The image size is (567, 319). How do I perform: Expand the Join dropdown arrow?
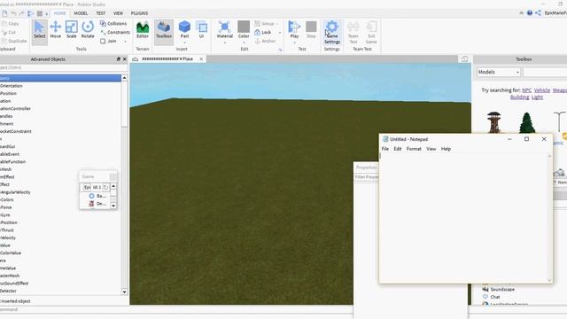point(126,42)
